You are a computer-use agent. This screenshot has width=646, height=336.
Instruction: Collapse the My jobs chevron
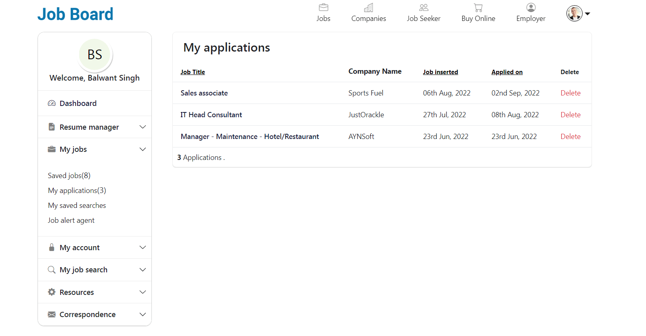[x=143, y=149]
